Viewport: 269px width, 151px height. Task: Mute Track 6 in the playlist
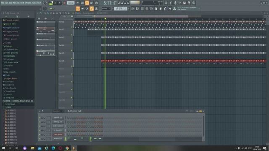(72, 66)
